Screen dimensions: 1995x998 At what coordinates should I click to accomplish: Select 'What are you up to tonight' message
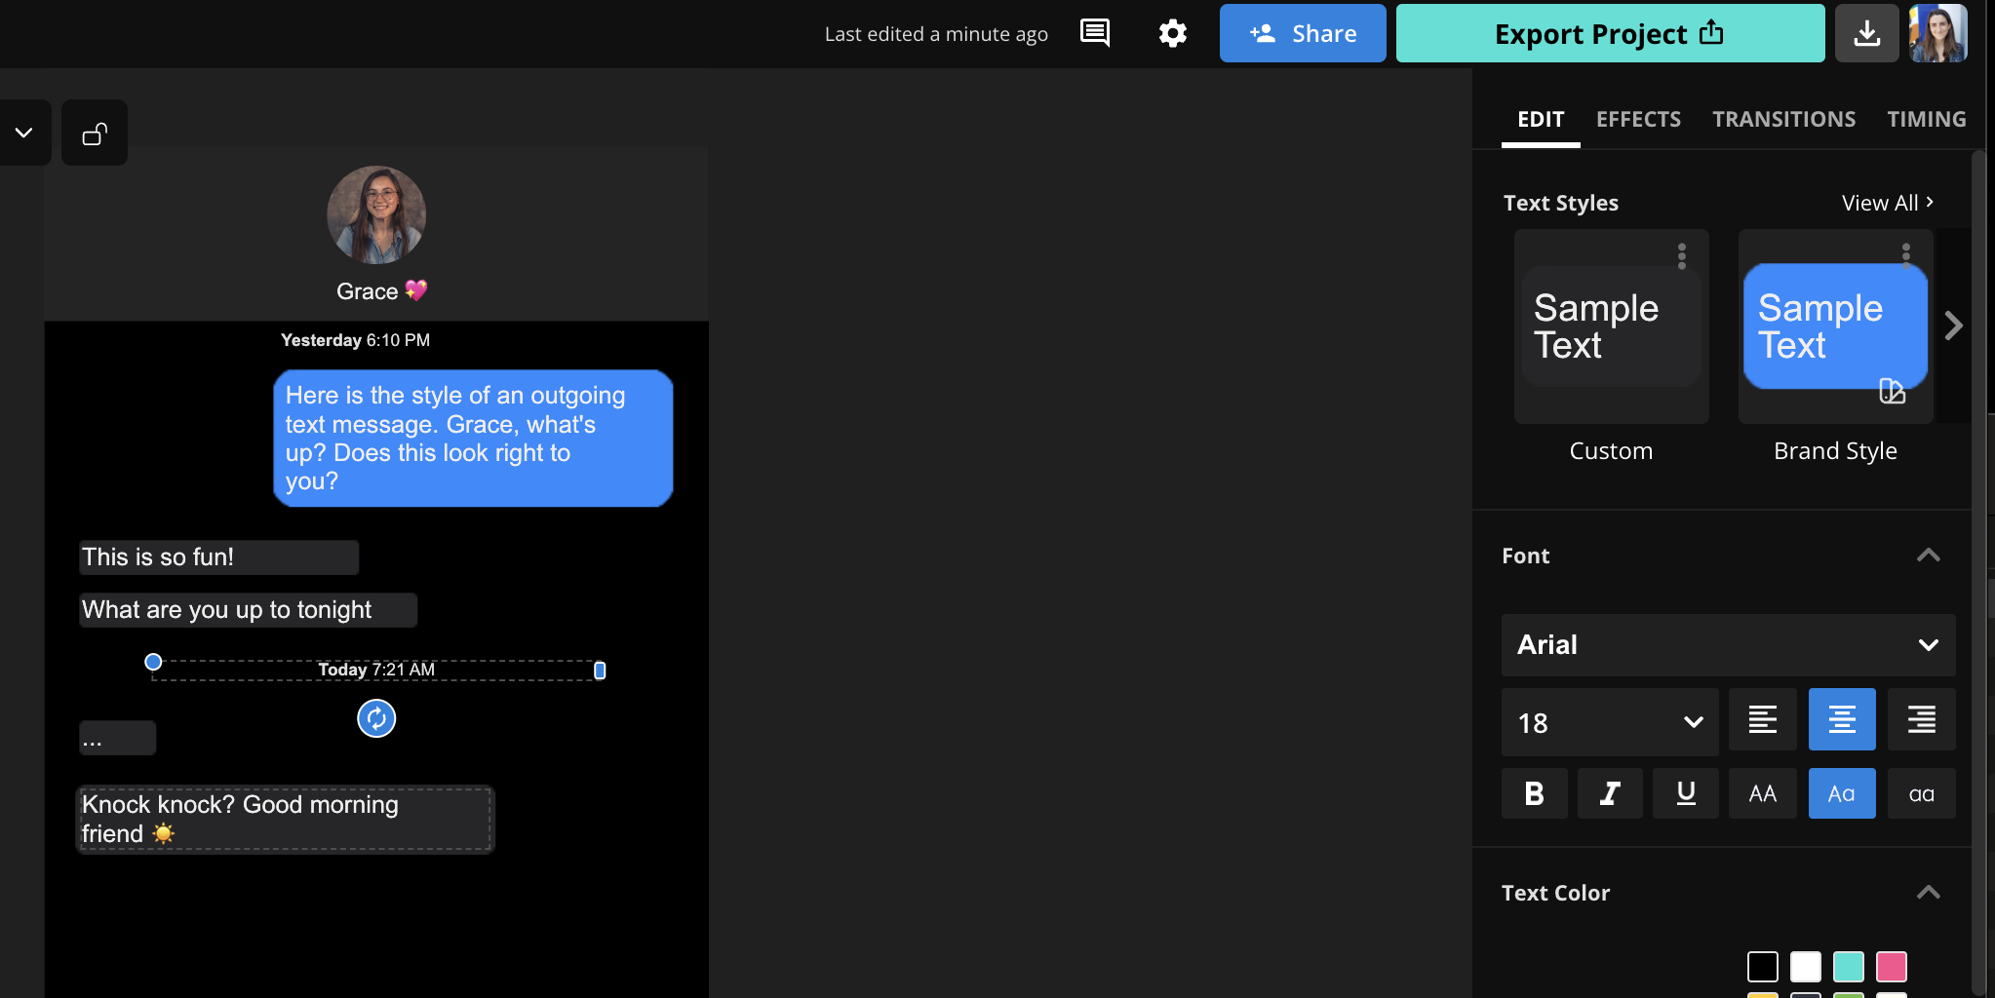pos(249,610)
